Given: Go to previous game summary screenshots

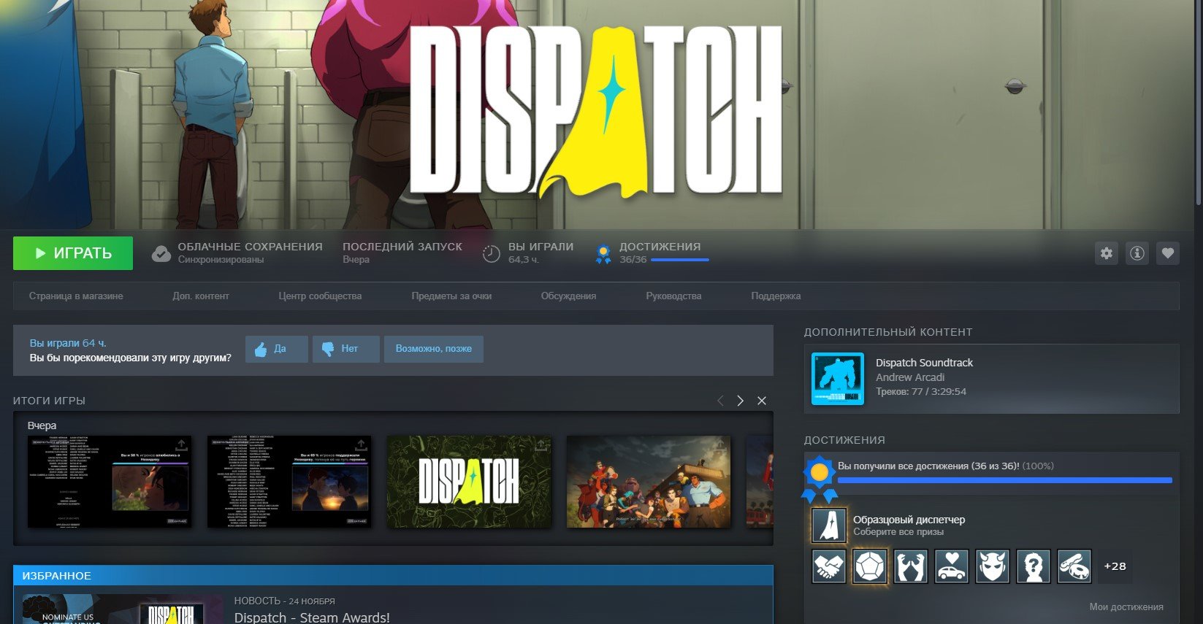Looking at the screenshot, I should [x=720, y=401].
